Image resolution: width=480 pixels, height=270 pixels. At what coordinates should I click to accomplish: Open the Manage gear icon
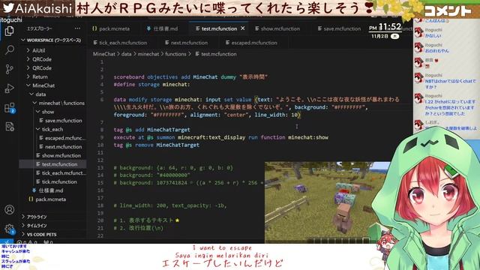point(9,229)
